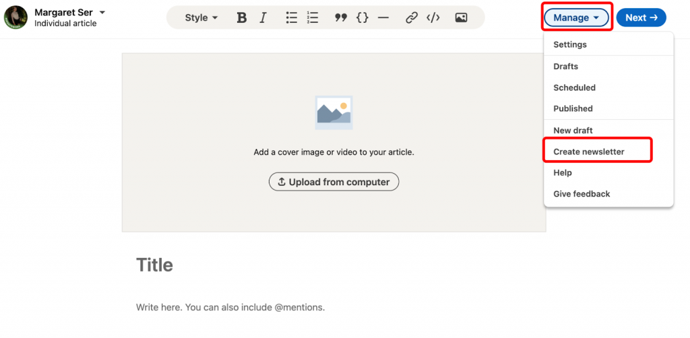The width and height of the screenshot is (690, 338).
Task: Select Create newsletter from menu
Action: pyautogui.click(x=588, y=151)
